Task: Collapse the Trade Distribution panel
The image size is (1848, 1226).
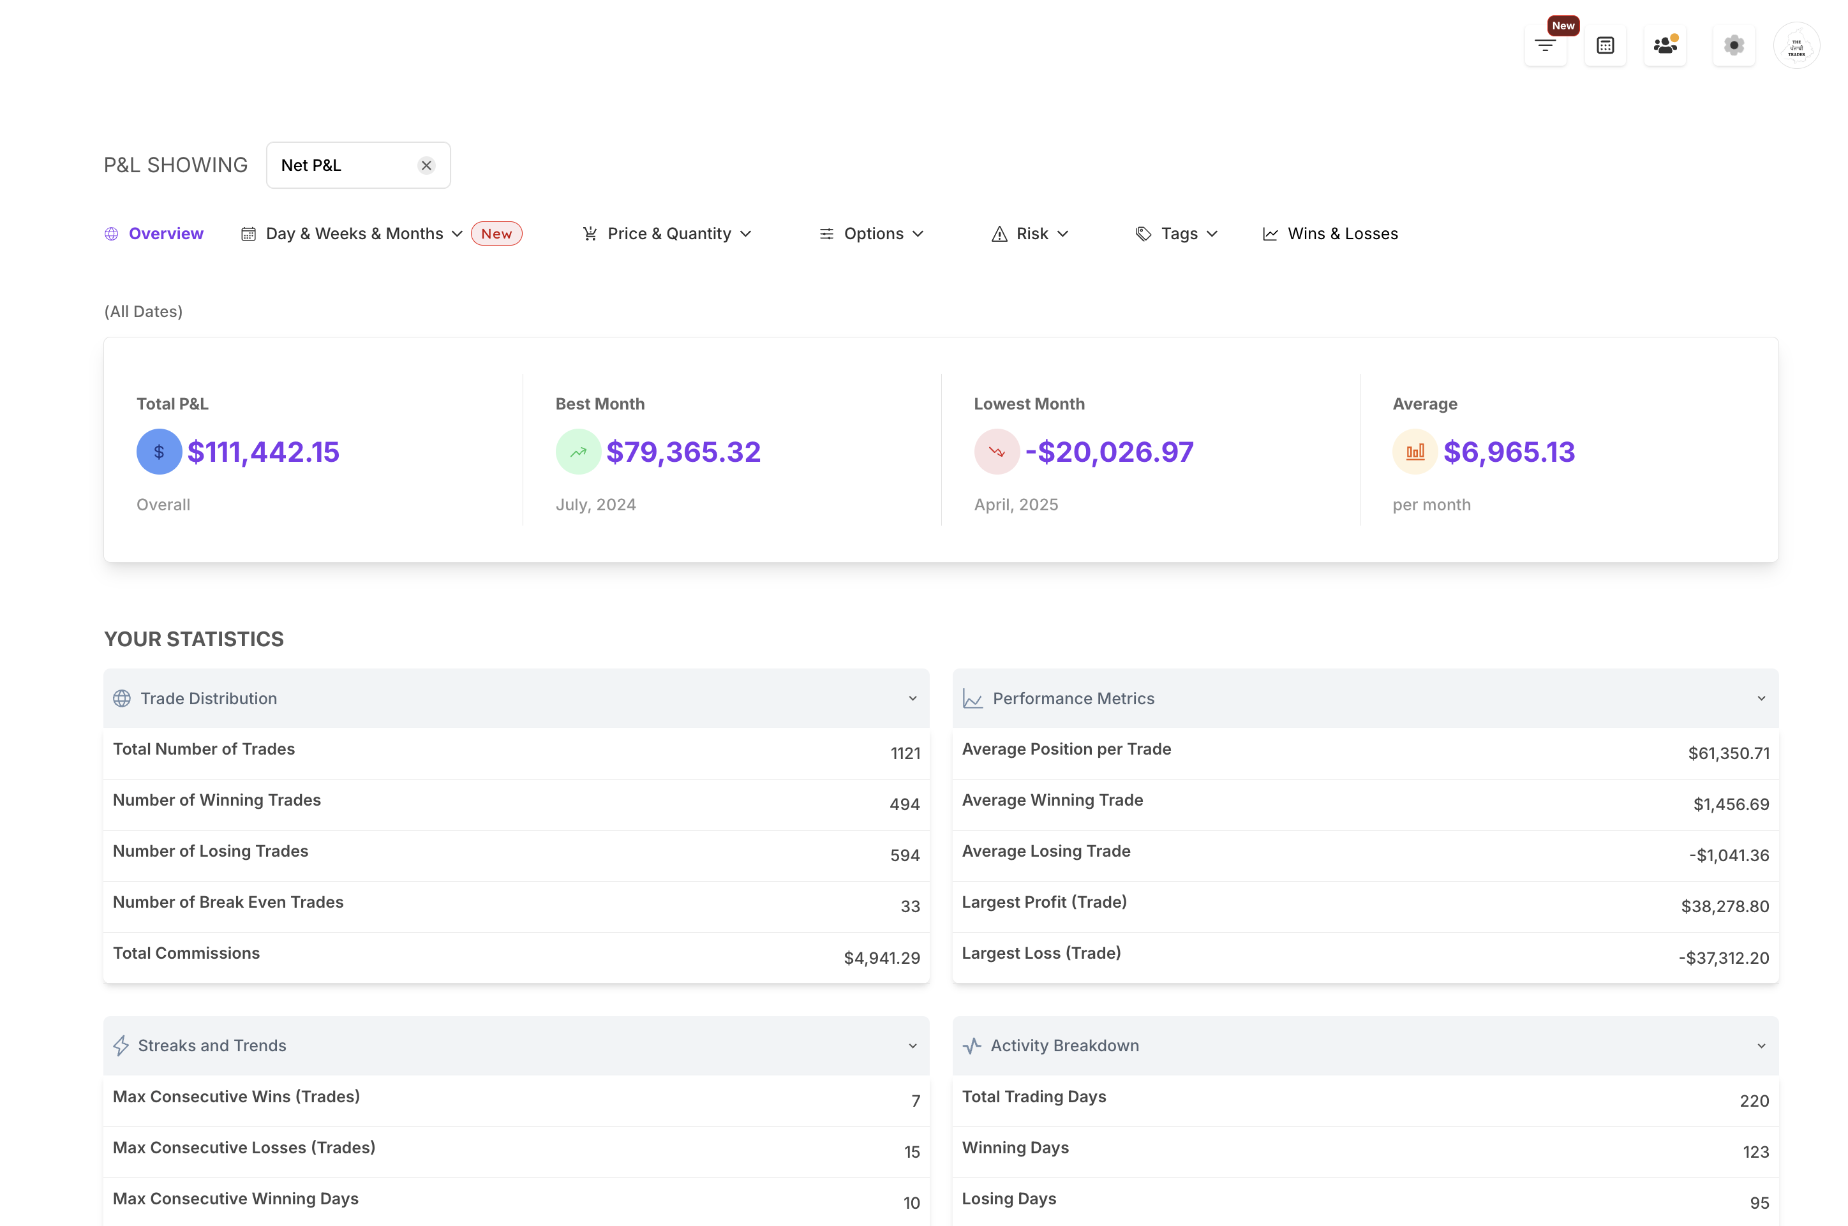Action: [x=912, y=698]
